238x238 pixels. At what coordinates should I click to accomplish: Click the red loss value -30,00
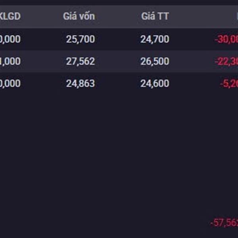(226, 39)
